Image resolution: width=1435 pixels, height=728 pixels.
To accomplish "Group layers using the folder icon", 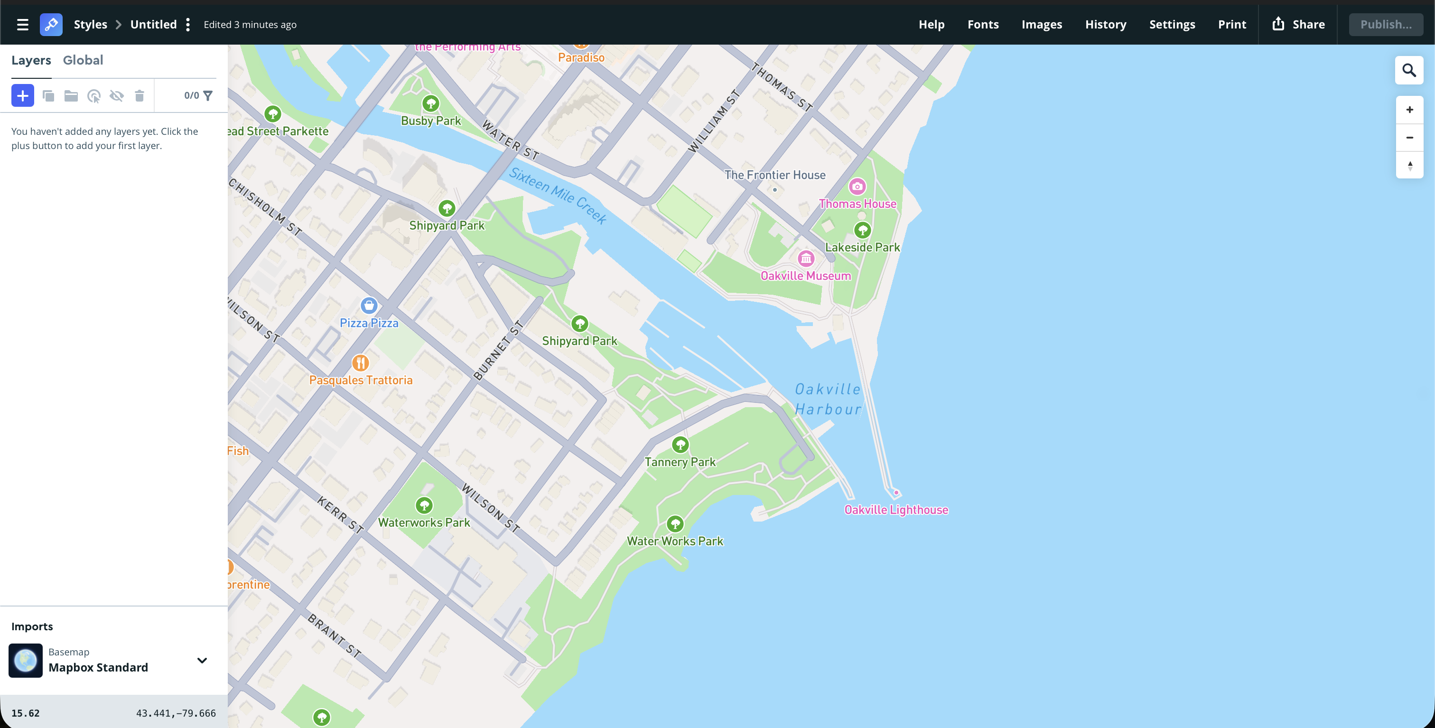I will coord(71,95).
